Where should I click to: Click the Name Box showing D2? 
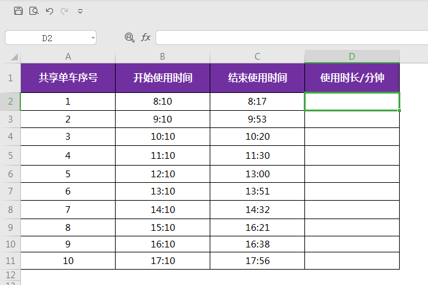pyautogui.click(x=47, y=38)
